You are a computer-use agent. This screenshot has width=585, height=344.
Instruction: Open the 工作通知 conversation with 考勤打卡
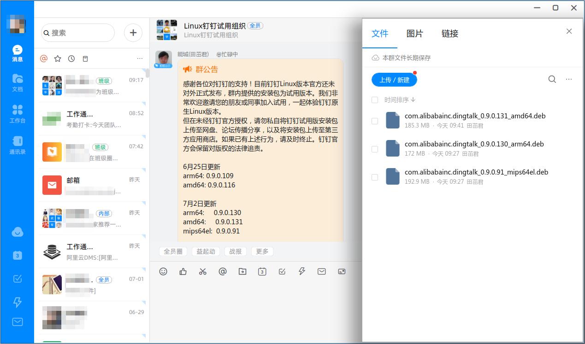[x=92, y=119]
